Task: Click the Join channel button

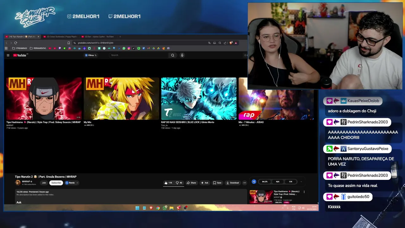Action: coord(44,183)
